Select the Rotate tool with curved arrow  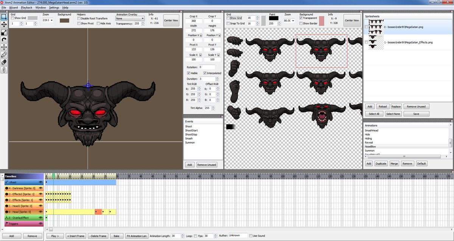tap(4, 39)
